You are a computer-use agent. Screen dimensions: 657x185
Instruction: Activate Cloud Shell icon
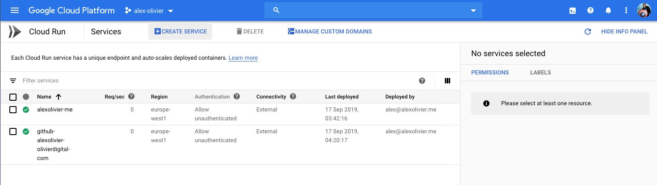tap(573, 11)
